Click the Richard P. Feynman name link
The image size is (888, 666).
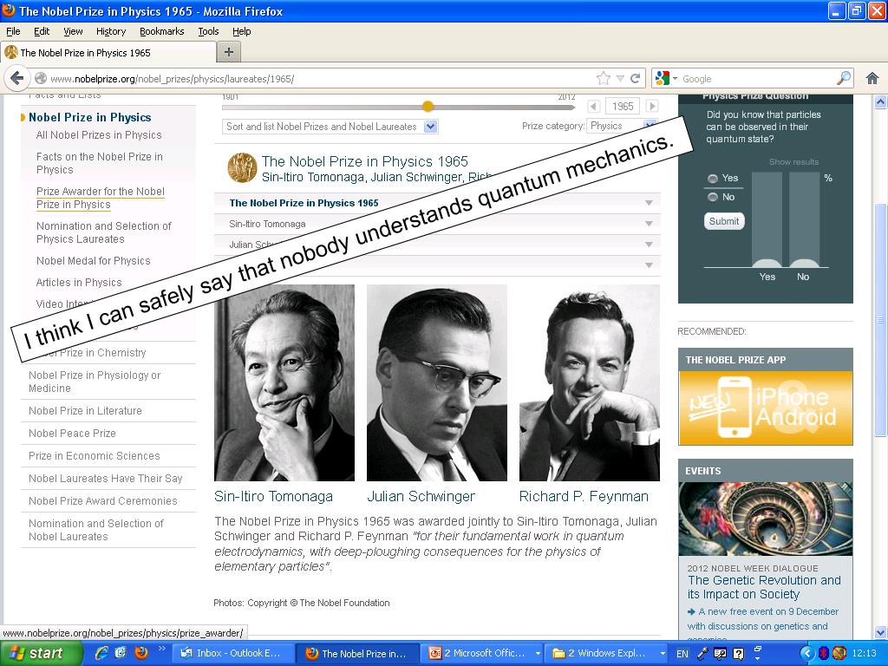point(584,496)
